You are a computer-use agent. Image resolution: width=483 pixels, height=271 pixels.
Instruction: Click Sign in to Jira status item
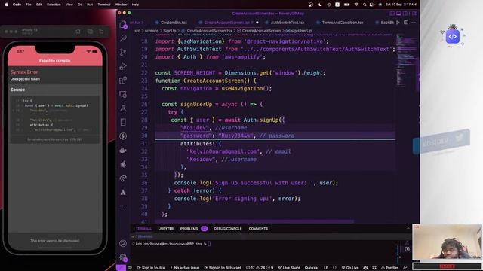151,268
